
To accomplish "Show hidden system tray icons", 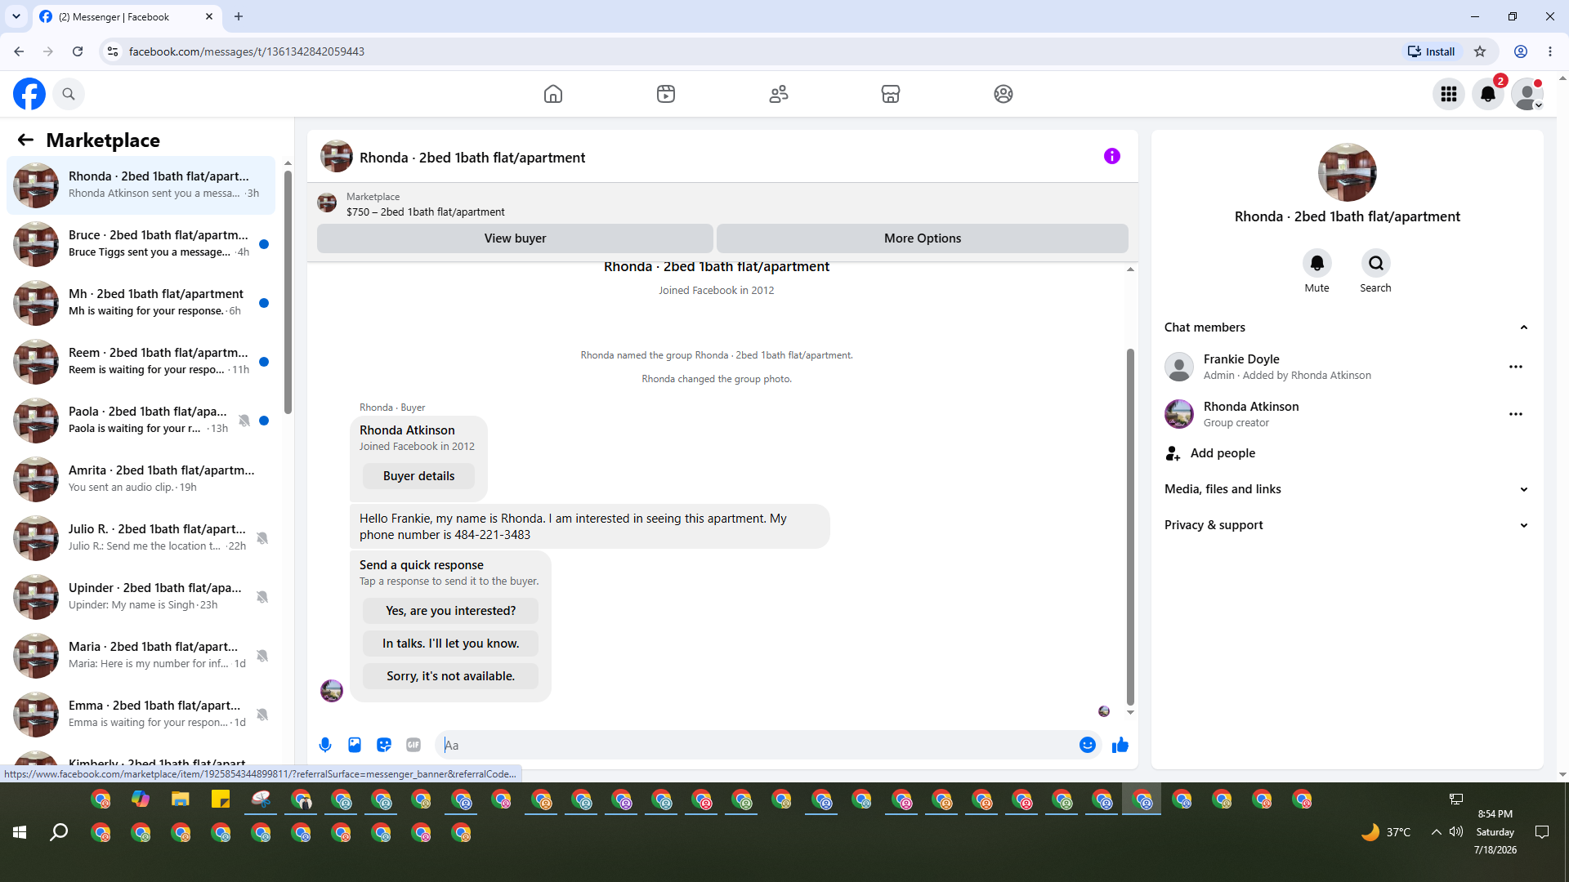I will pyautogui.click(x=1436, y=832).
